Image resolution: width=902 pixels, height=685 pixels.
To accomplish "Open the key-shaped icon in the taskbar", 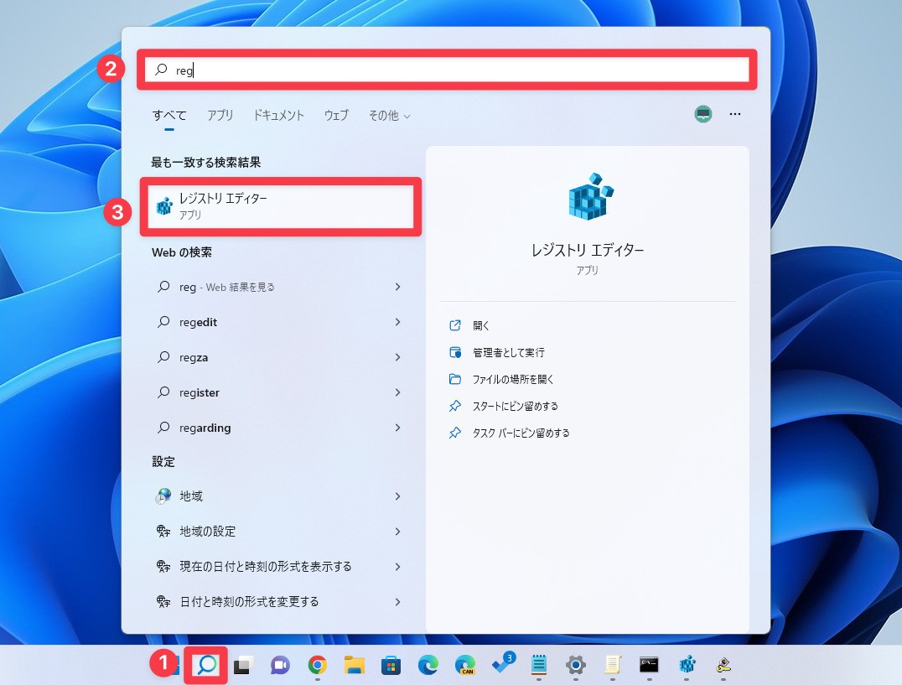I will point(723,666).
